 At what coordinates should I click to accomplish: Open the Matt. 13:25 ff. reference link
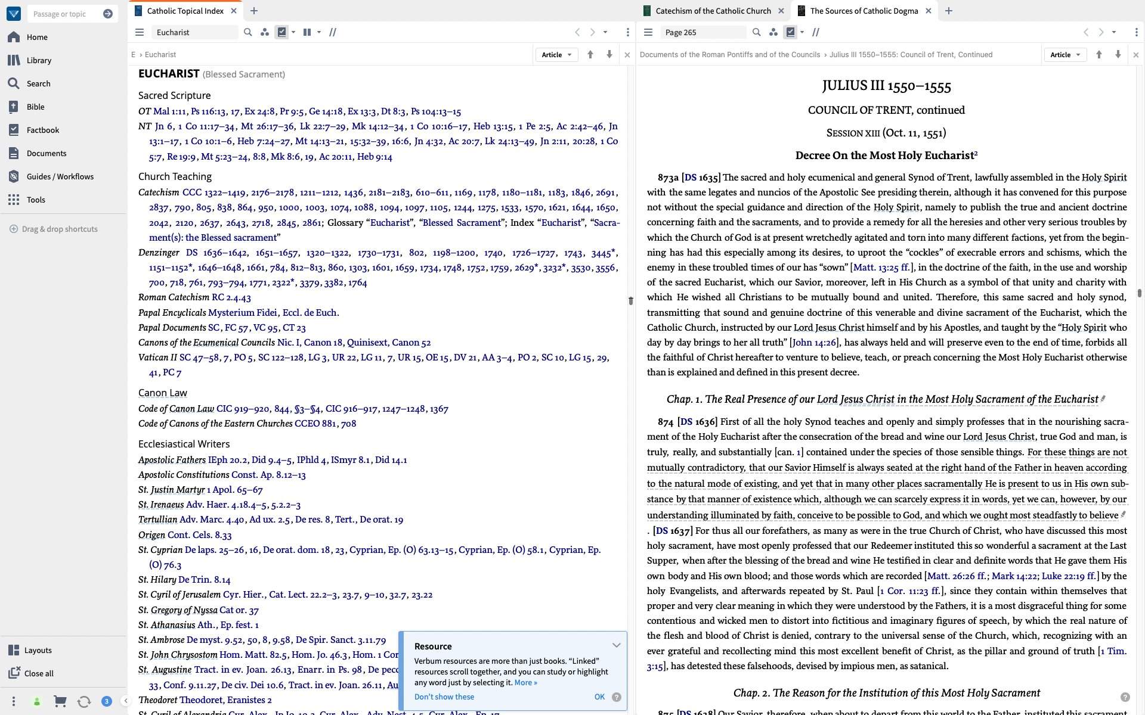tap(881, 267)
